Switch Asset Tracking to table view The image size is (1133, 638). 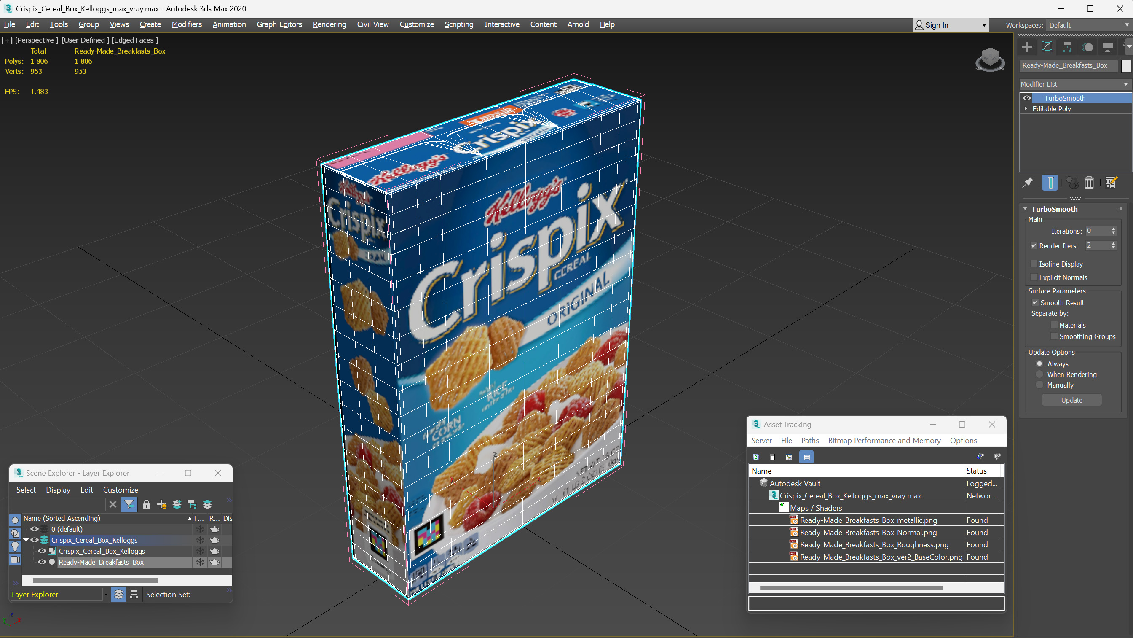pos(806,457)
